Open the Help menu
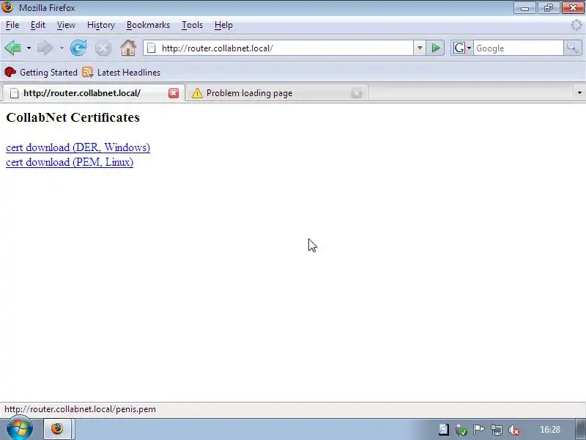586x440 pixels. pyautogui.click(x=223, y=25)
